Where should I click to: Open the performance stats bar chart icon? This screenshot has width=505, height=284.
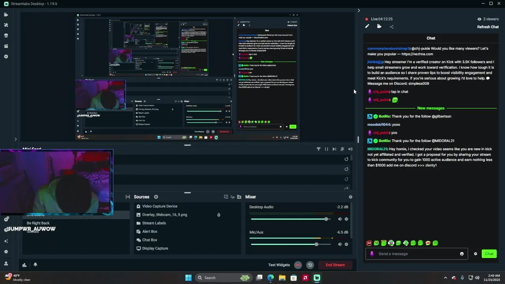(x=24, y=265)
